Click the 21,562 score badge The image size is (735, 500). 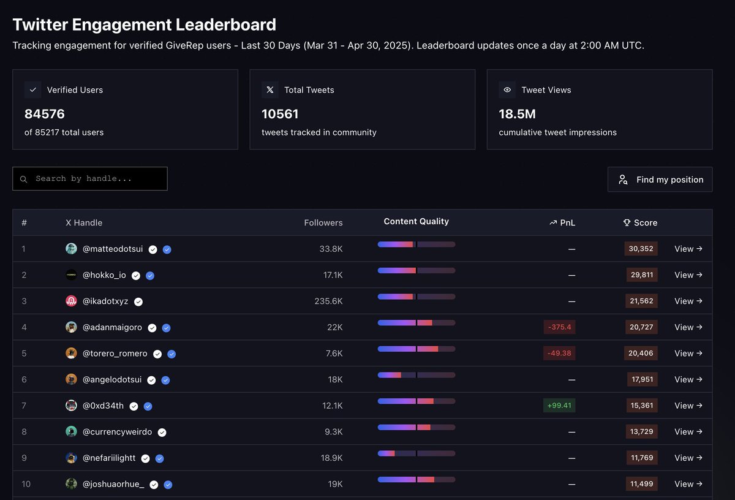(641, 301)
